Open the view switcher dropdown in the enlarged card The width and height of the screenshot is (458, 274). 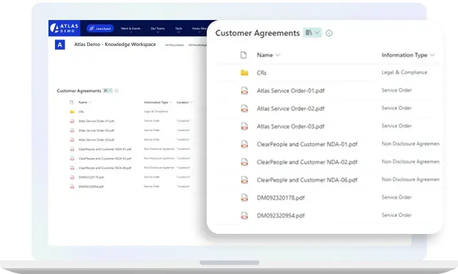(x=312, y=33)
